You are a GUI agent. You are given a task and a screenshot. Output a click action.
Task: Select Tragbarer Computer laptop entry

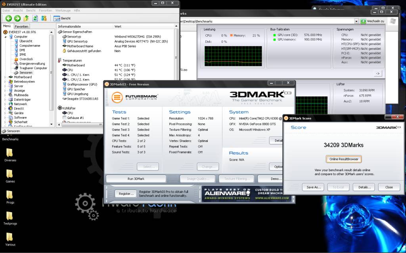tap(33, 68)
